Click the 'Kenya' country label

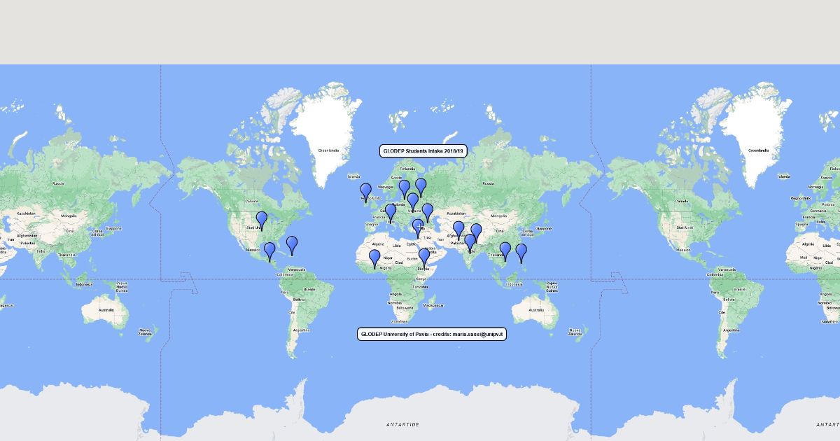tap(420, 278)
